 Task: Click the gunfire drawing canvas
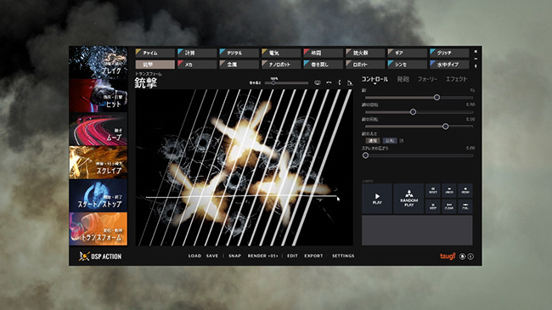coord(245,167)
